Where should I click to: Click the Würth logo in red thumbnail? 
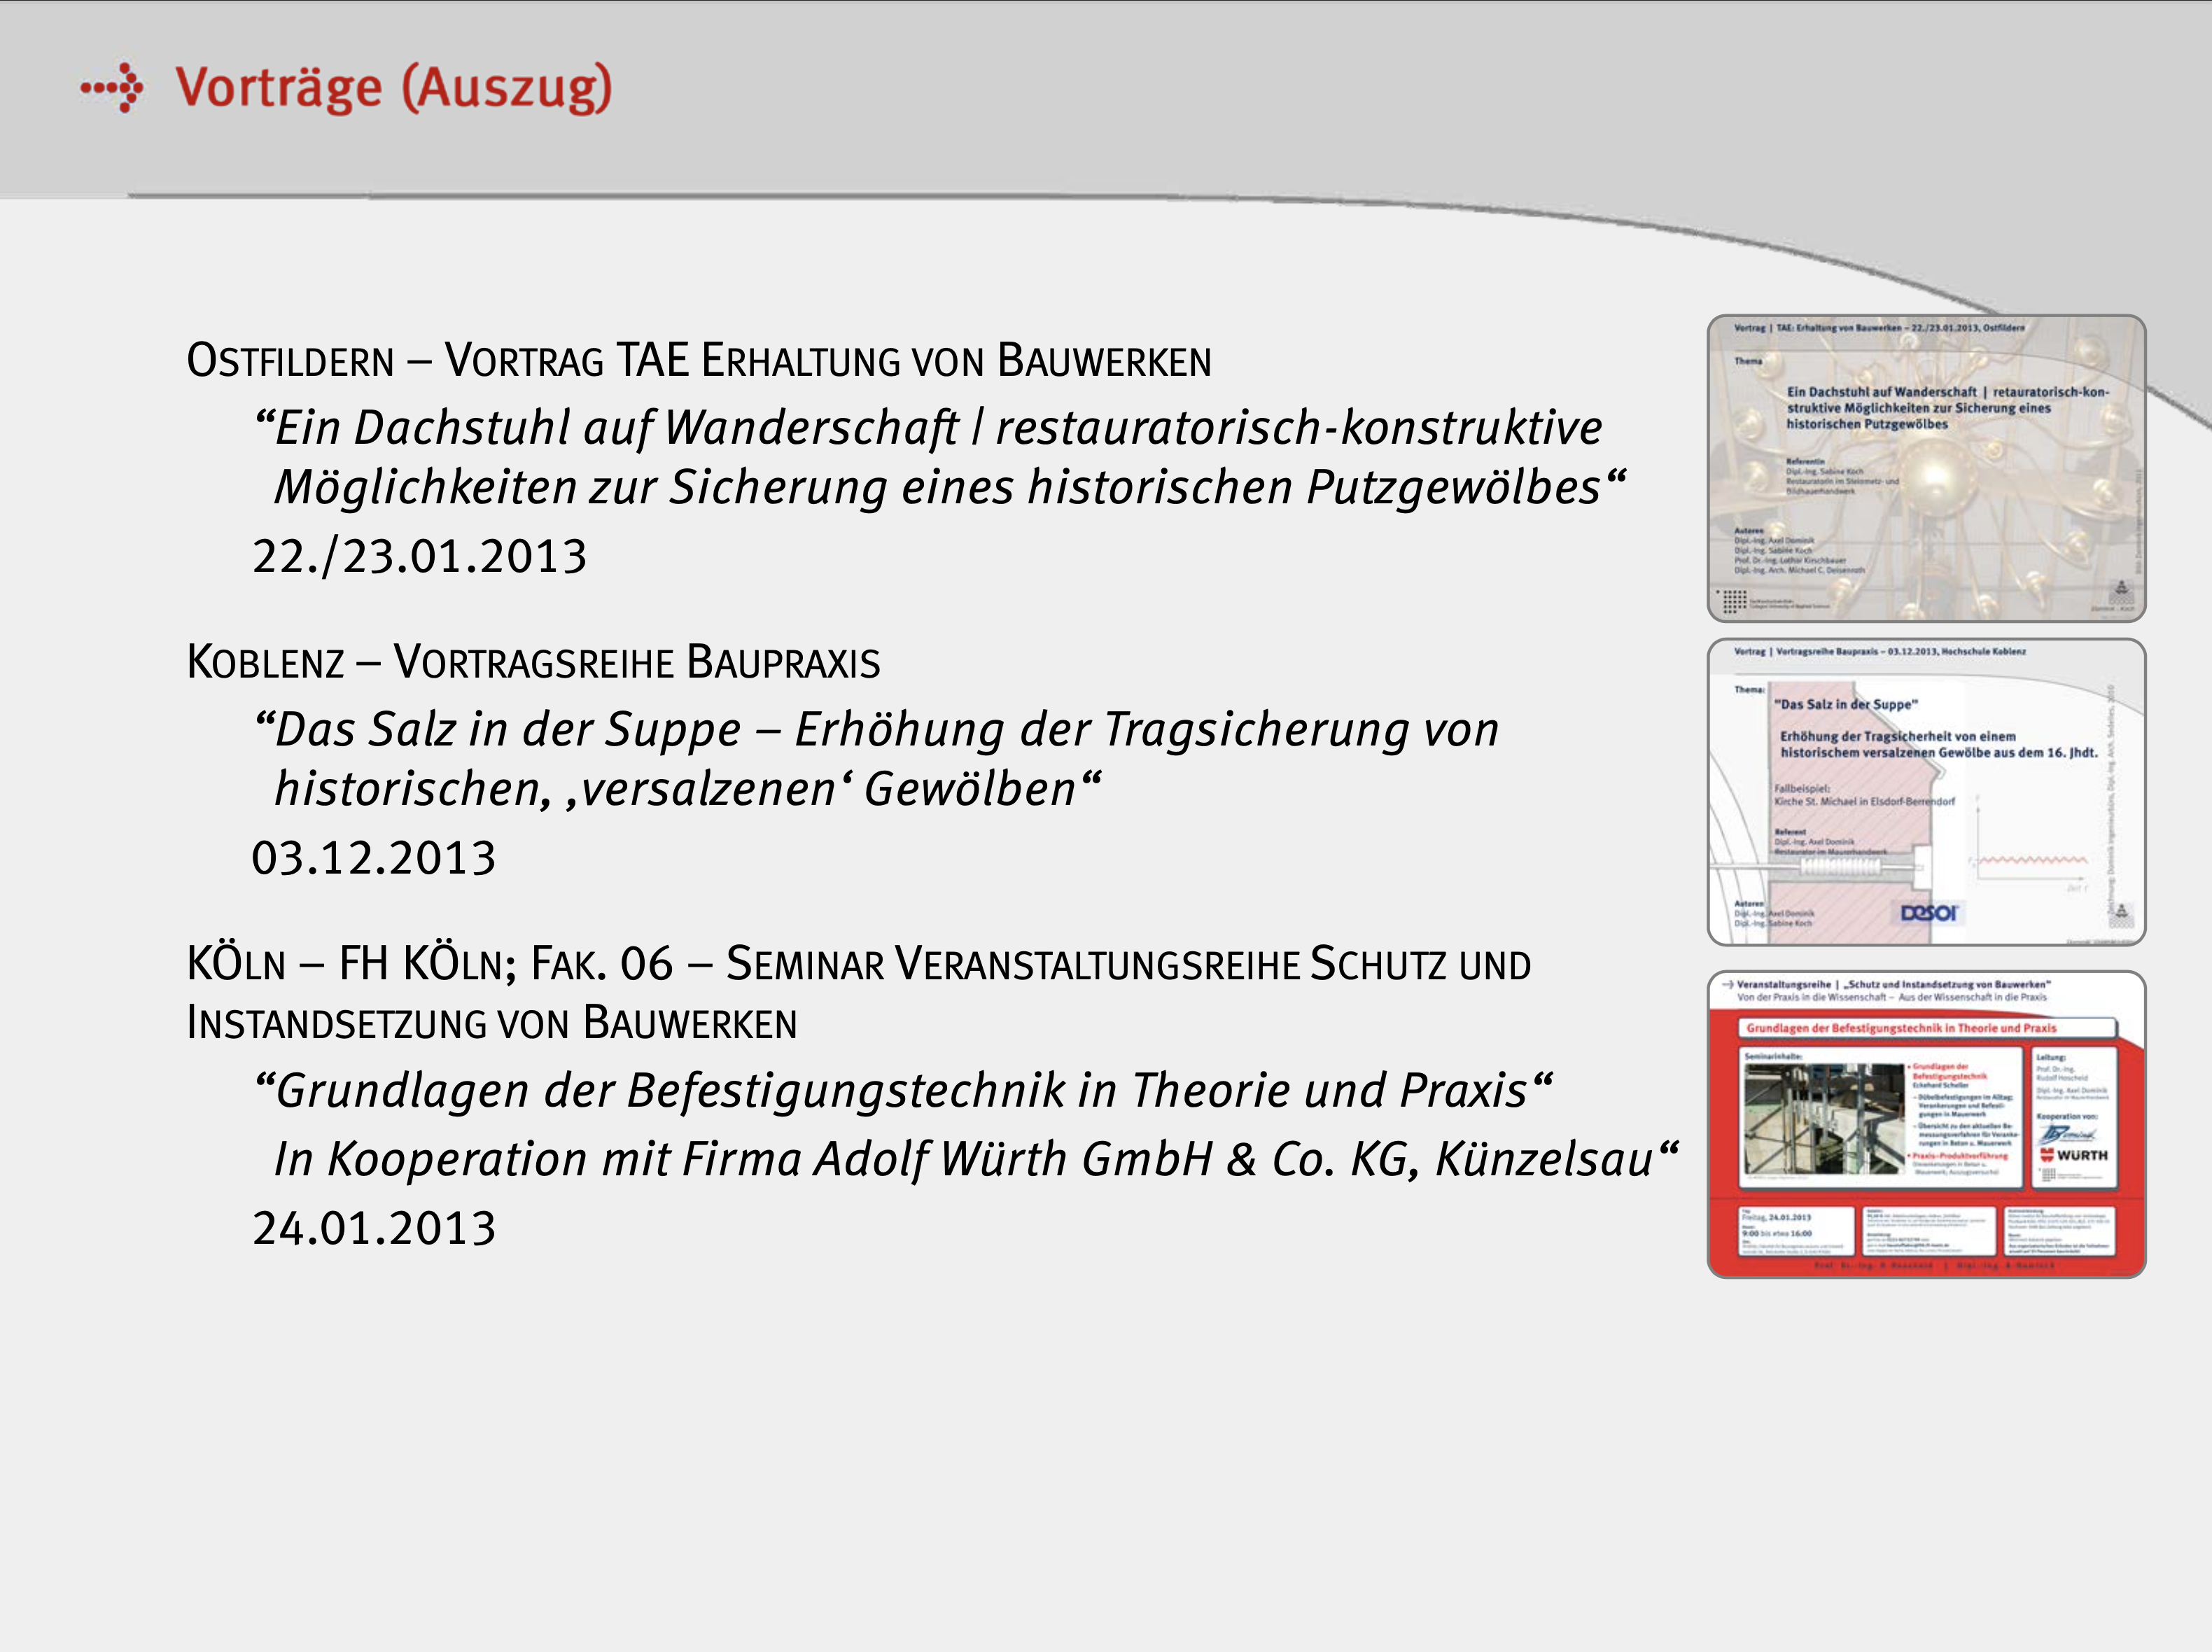(2075, 1155)
